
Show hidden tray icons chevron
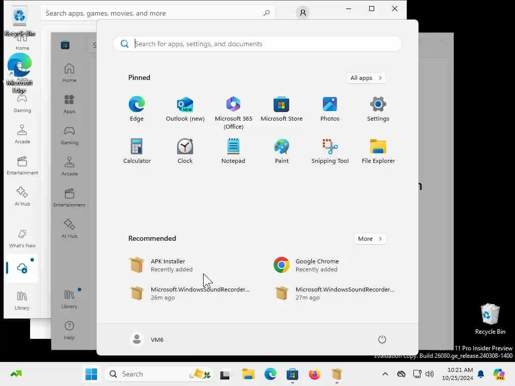pos(385,374)
